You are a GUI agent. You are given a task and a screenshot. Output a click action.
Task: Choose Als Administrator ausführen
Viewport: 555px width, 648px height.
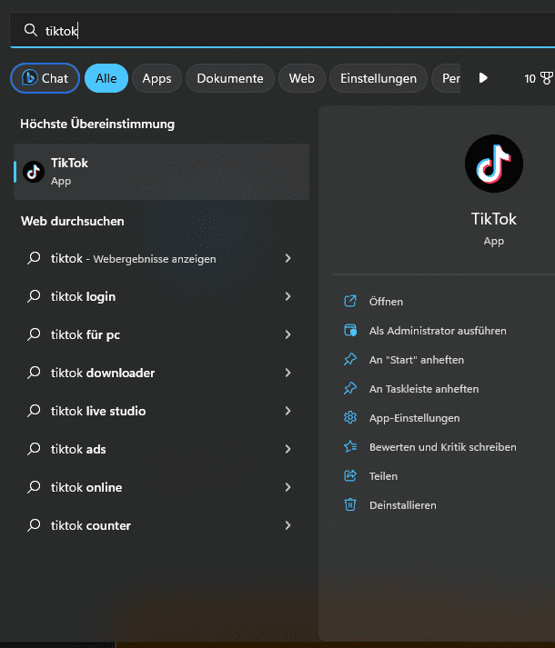[438, 331]
